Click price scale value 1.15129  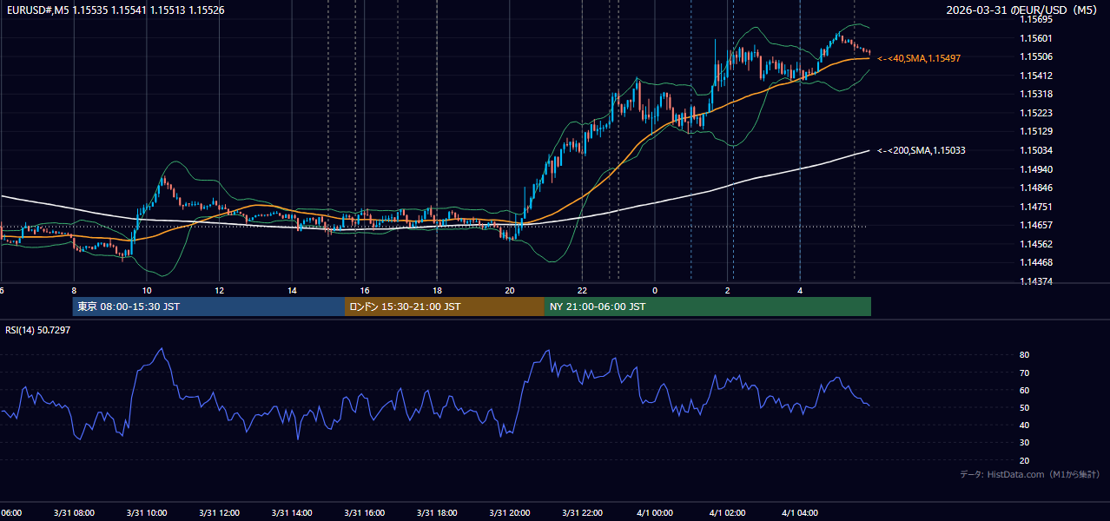click(1035, 131)
